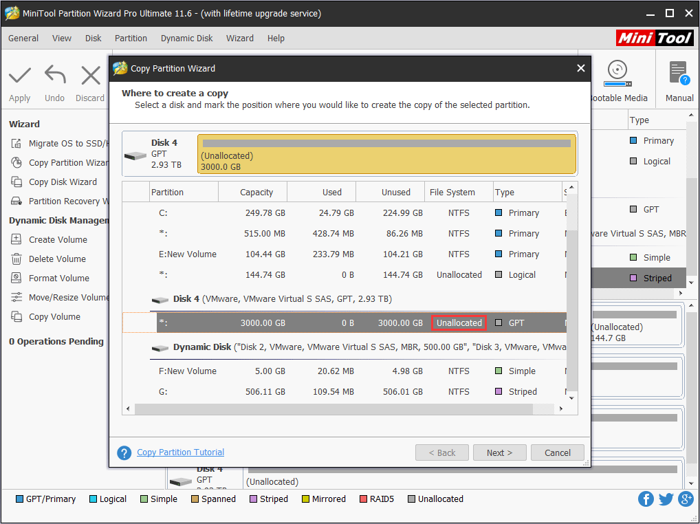This screenshot has height=524, width=700.
Task: Open the Wizard menu
Action: coord(240,39)
